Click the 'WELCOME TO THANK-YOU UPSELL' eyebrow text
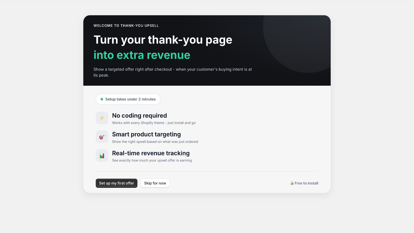Image resolution: width=414 pixels, height=233 pixels. click(x=126, y=26)
